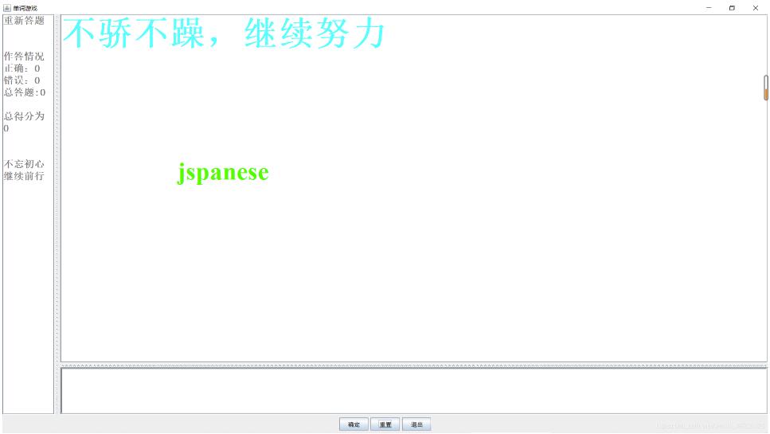770x434 pixels.
Task: Click the 总答题:0 counter
Action: (x=25, y=92)
